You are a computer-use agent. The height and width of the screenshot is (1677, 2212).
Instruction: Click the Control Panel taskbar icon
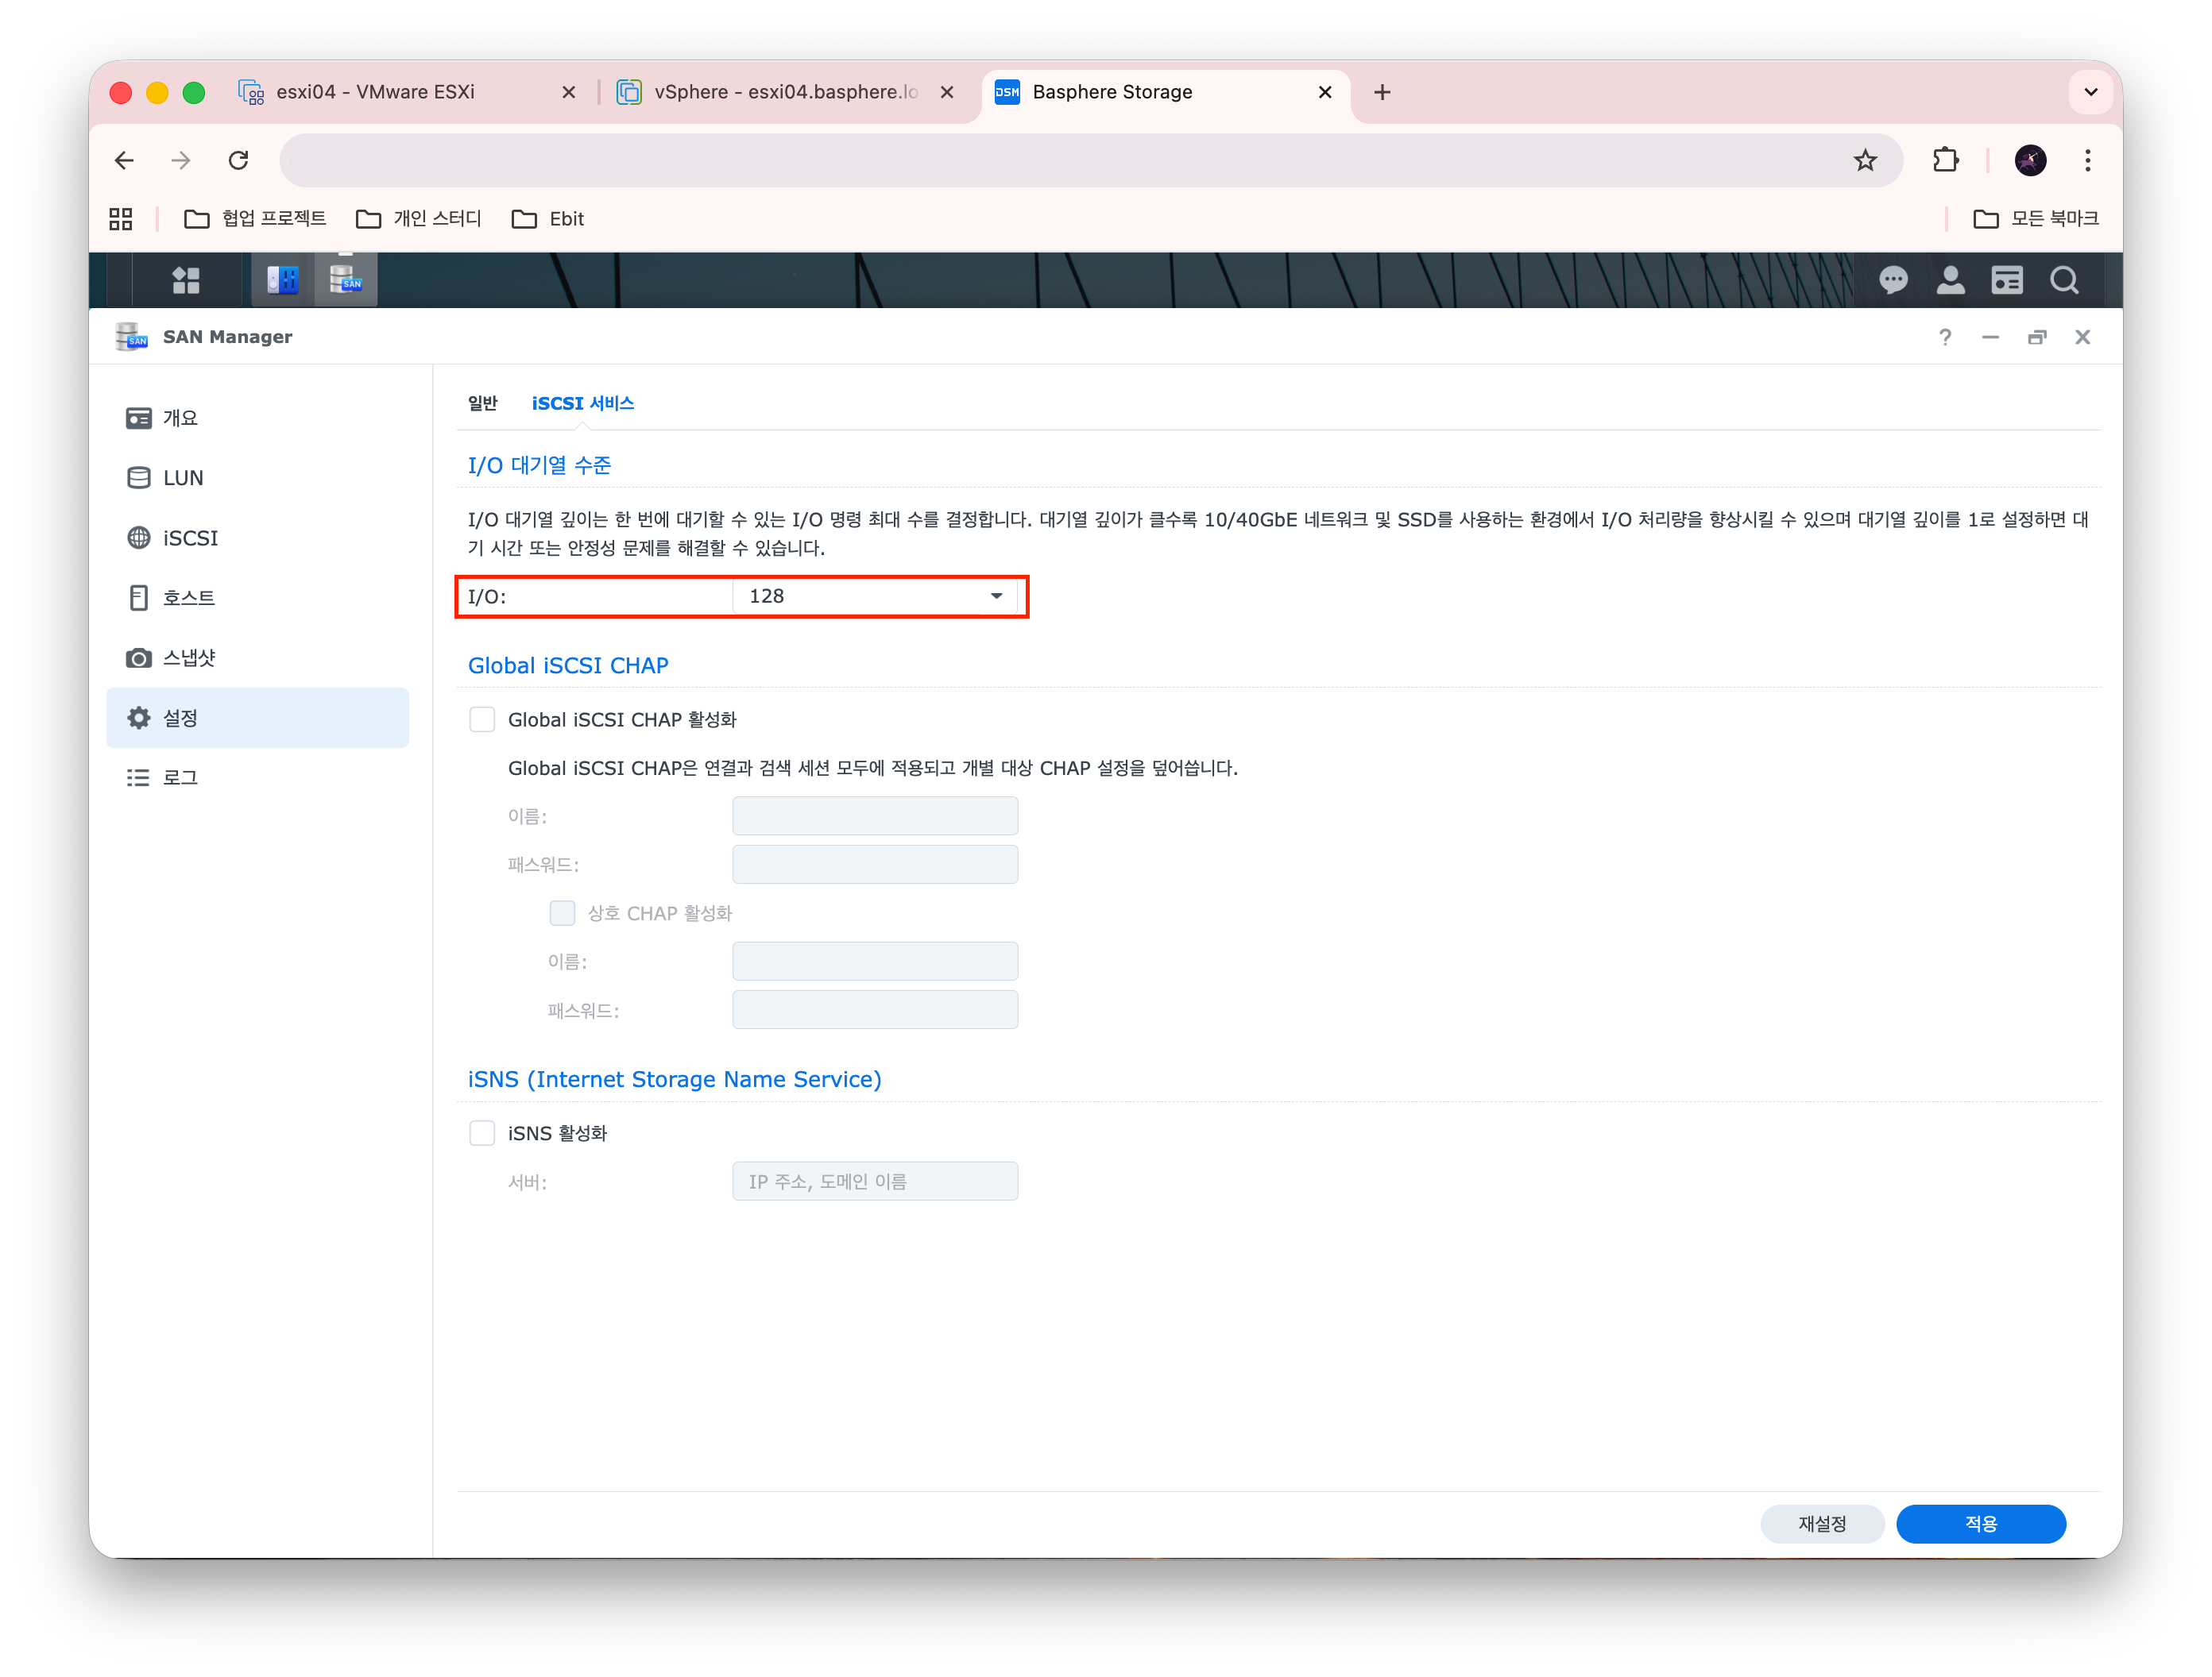tap(283, 279)
